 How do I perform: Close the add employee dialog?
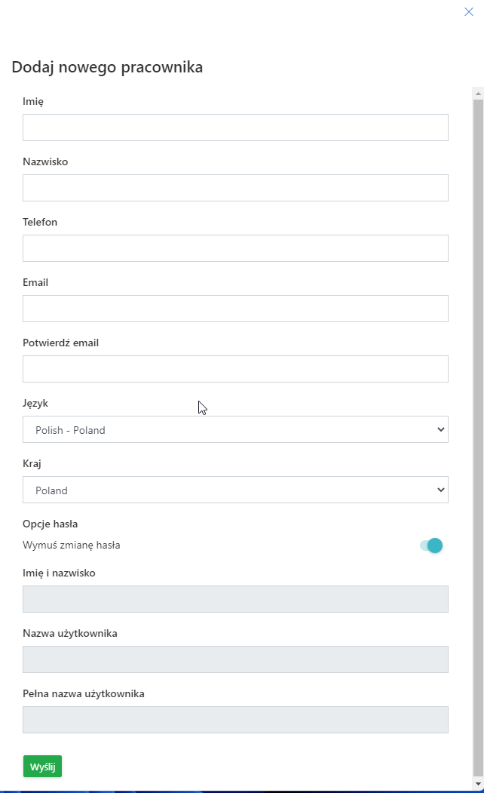tap(469, 11)
